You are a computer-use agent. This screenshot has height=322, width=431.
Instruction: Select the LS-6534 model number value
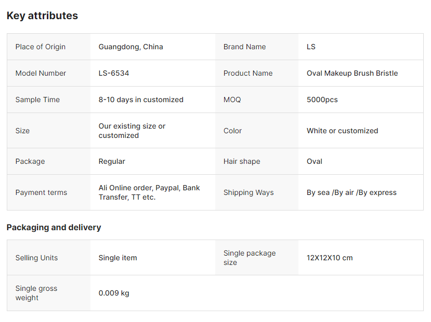[x=114, y=73]
